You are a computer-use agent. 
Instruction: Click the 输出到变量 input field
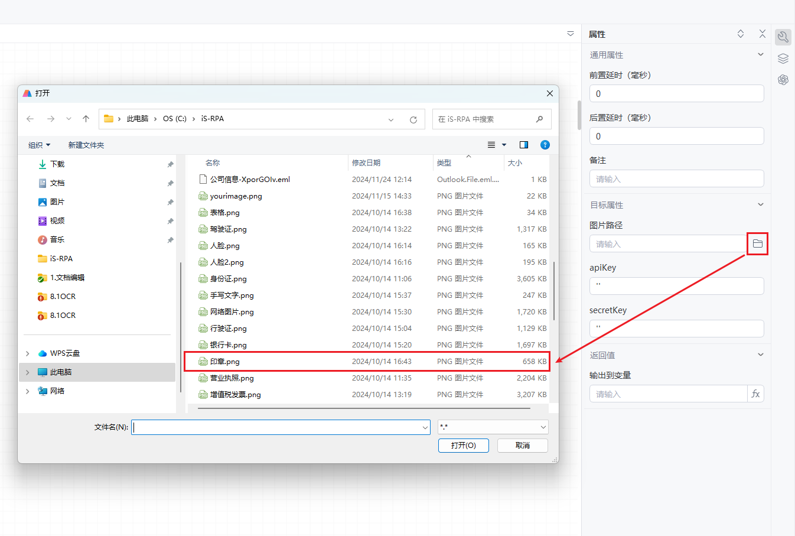tap(669, 394)
